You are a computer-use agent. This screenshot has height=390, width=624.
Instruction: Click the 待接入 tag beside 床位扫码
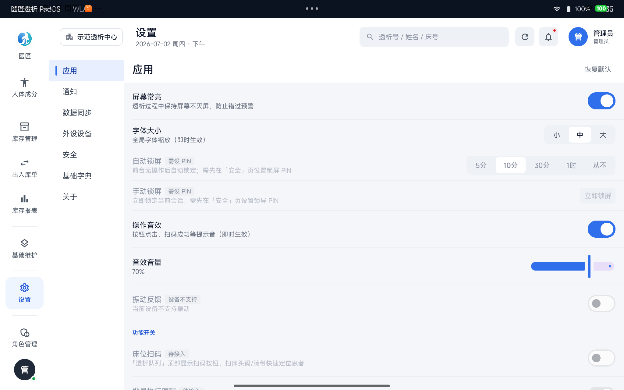[x=177, y=354]
